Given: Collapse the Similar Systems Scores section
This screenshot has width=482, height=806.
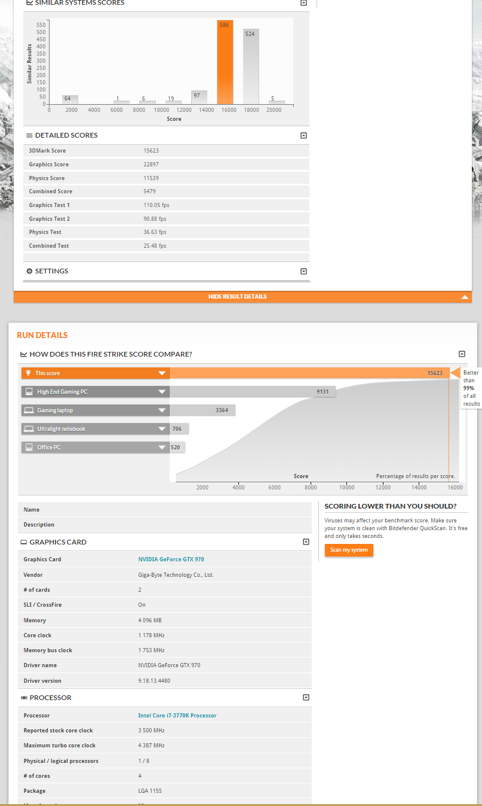Looking at the screenshot, I should pos(303,2).
